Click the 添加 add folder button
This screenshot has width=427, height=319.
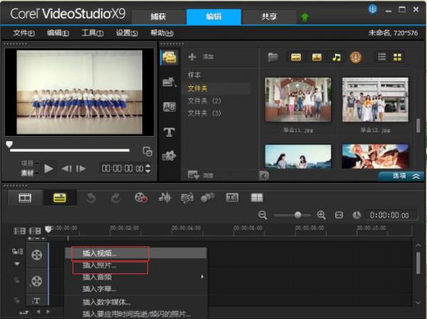pyautogui.click(x=200, y=56)
